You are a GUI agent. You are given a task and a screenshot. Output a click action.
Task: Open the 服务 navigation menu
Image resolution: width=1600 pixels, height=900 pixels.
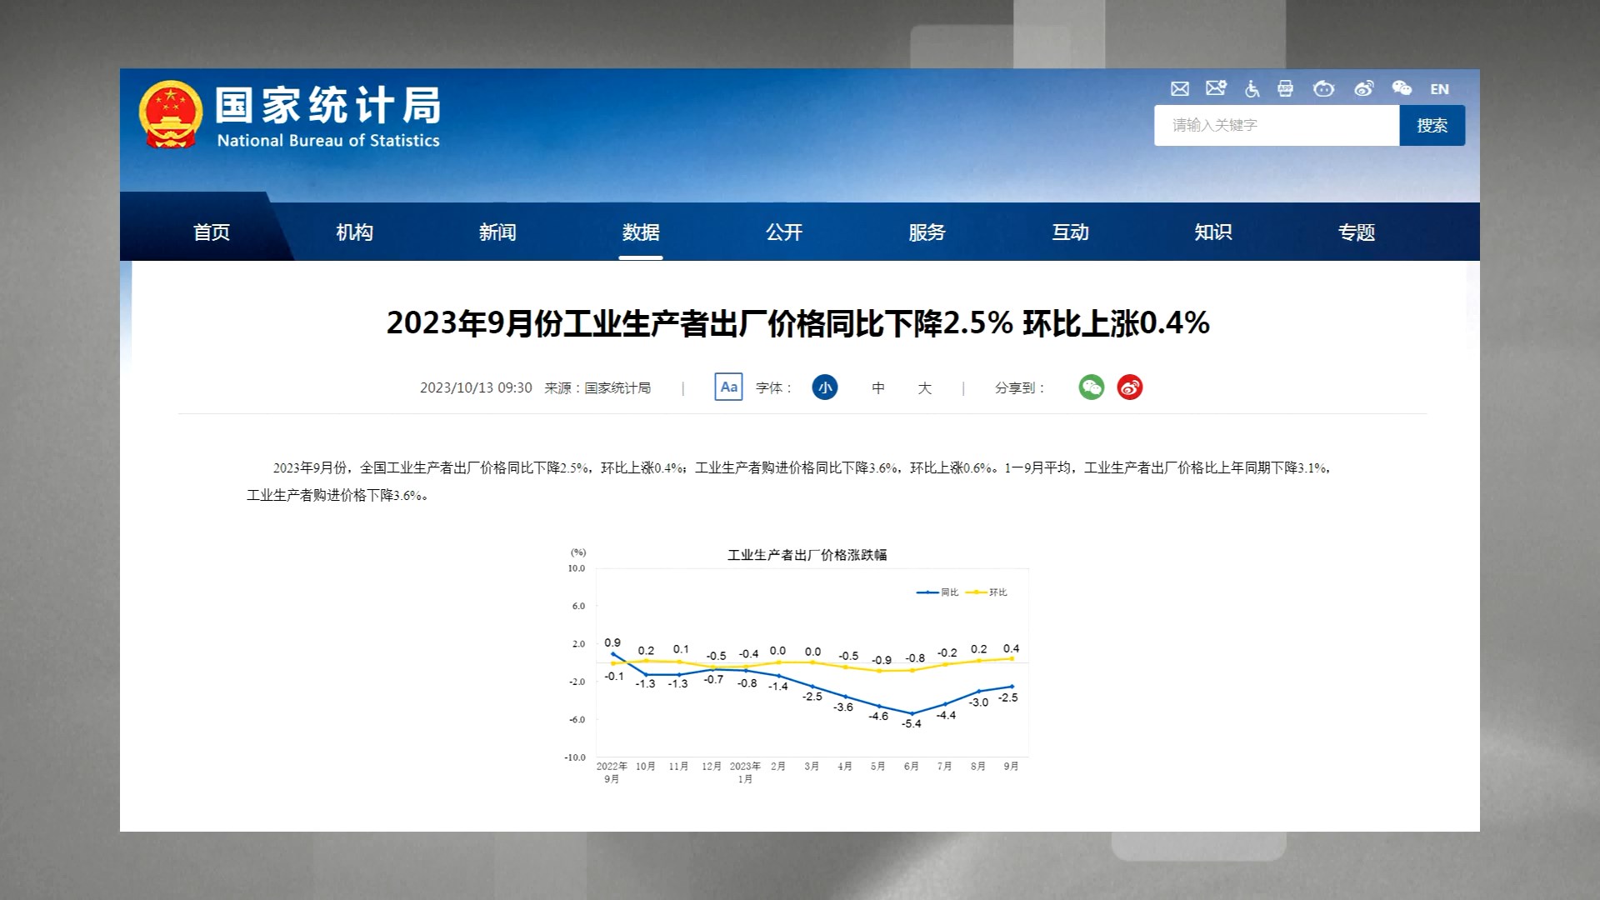point(927,232)
